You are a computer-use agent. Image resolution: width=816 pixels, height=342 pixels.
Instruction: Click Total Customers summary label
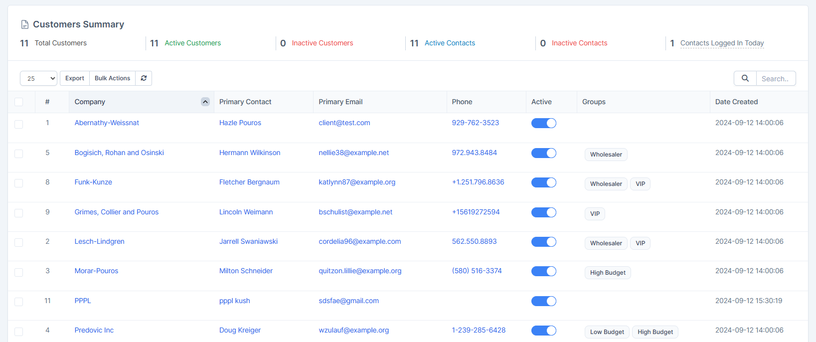(61, 43)
